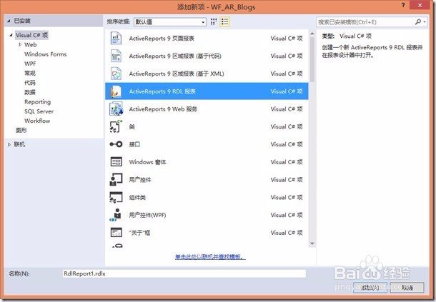Click the template list scroll down arrow

coord(312,243)
